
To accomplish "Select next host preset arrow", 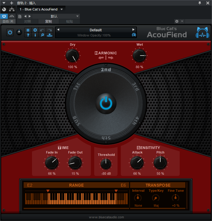I will pyautogui.click(x=30, y=16).
